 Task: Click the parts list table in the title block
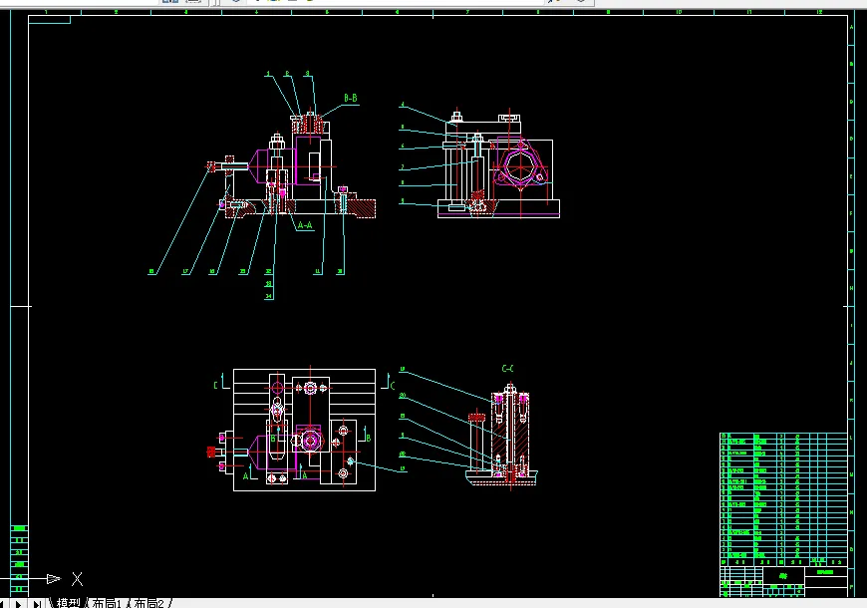(x=783, y=499)
